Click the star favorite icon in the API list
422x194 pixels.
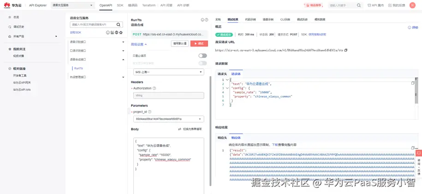[x=121, y=33]
